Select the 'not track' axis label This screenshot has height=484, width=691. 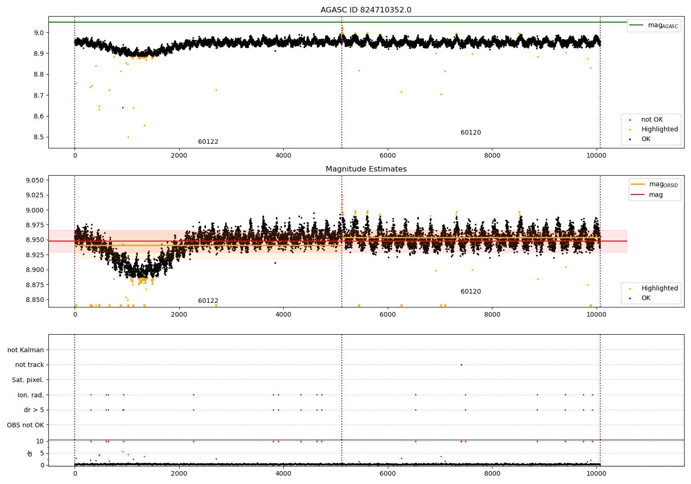coord(29,365)
